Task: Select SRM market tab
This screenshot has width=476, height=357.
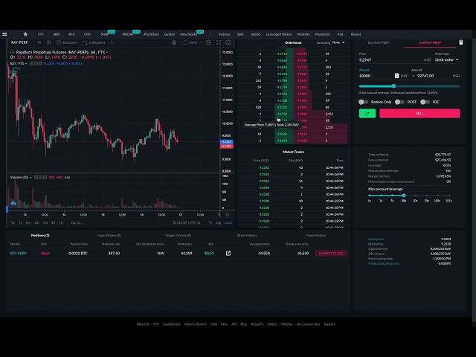Action: pos(57,34)
